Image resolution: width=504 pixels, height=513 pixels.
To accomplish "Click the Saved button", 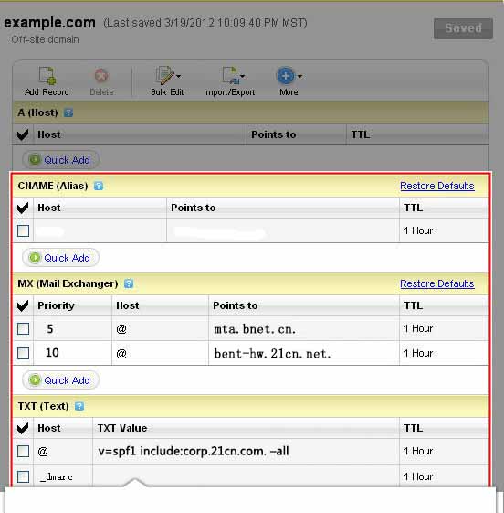I will coord(463,28).
